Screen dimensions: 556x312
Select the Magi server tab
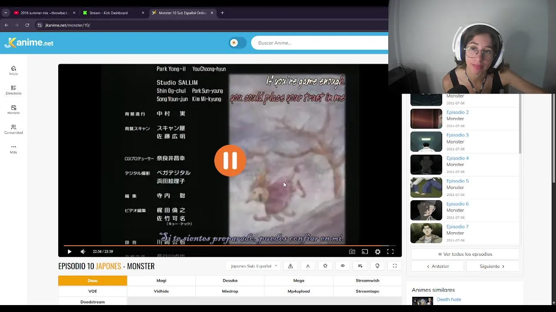(161, 280)
